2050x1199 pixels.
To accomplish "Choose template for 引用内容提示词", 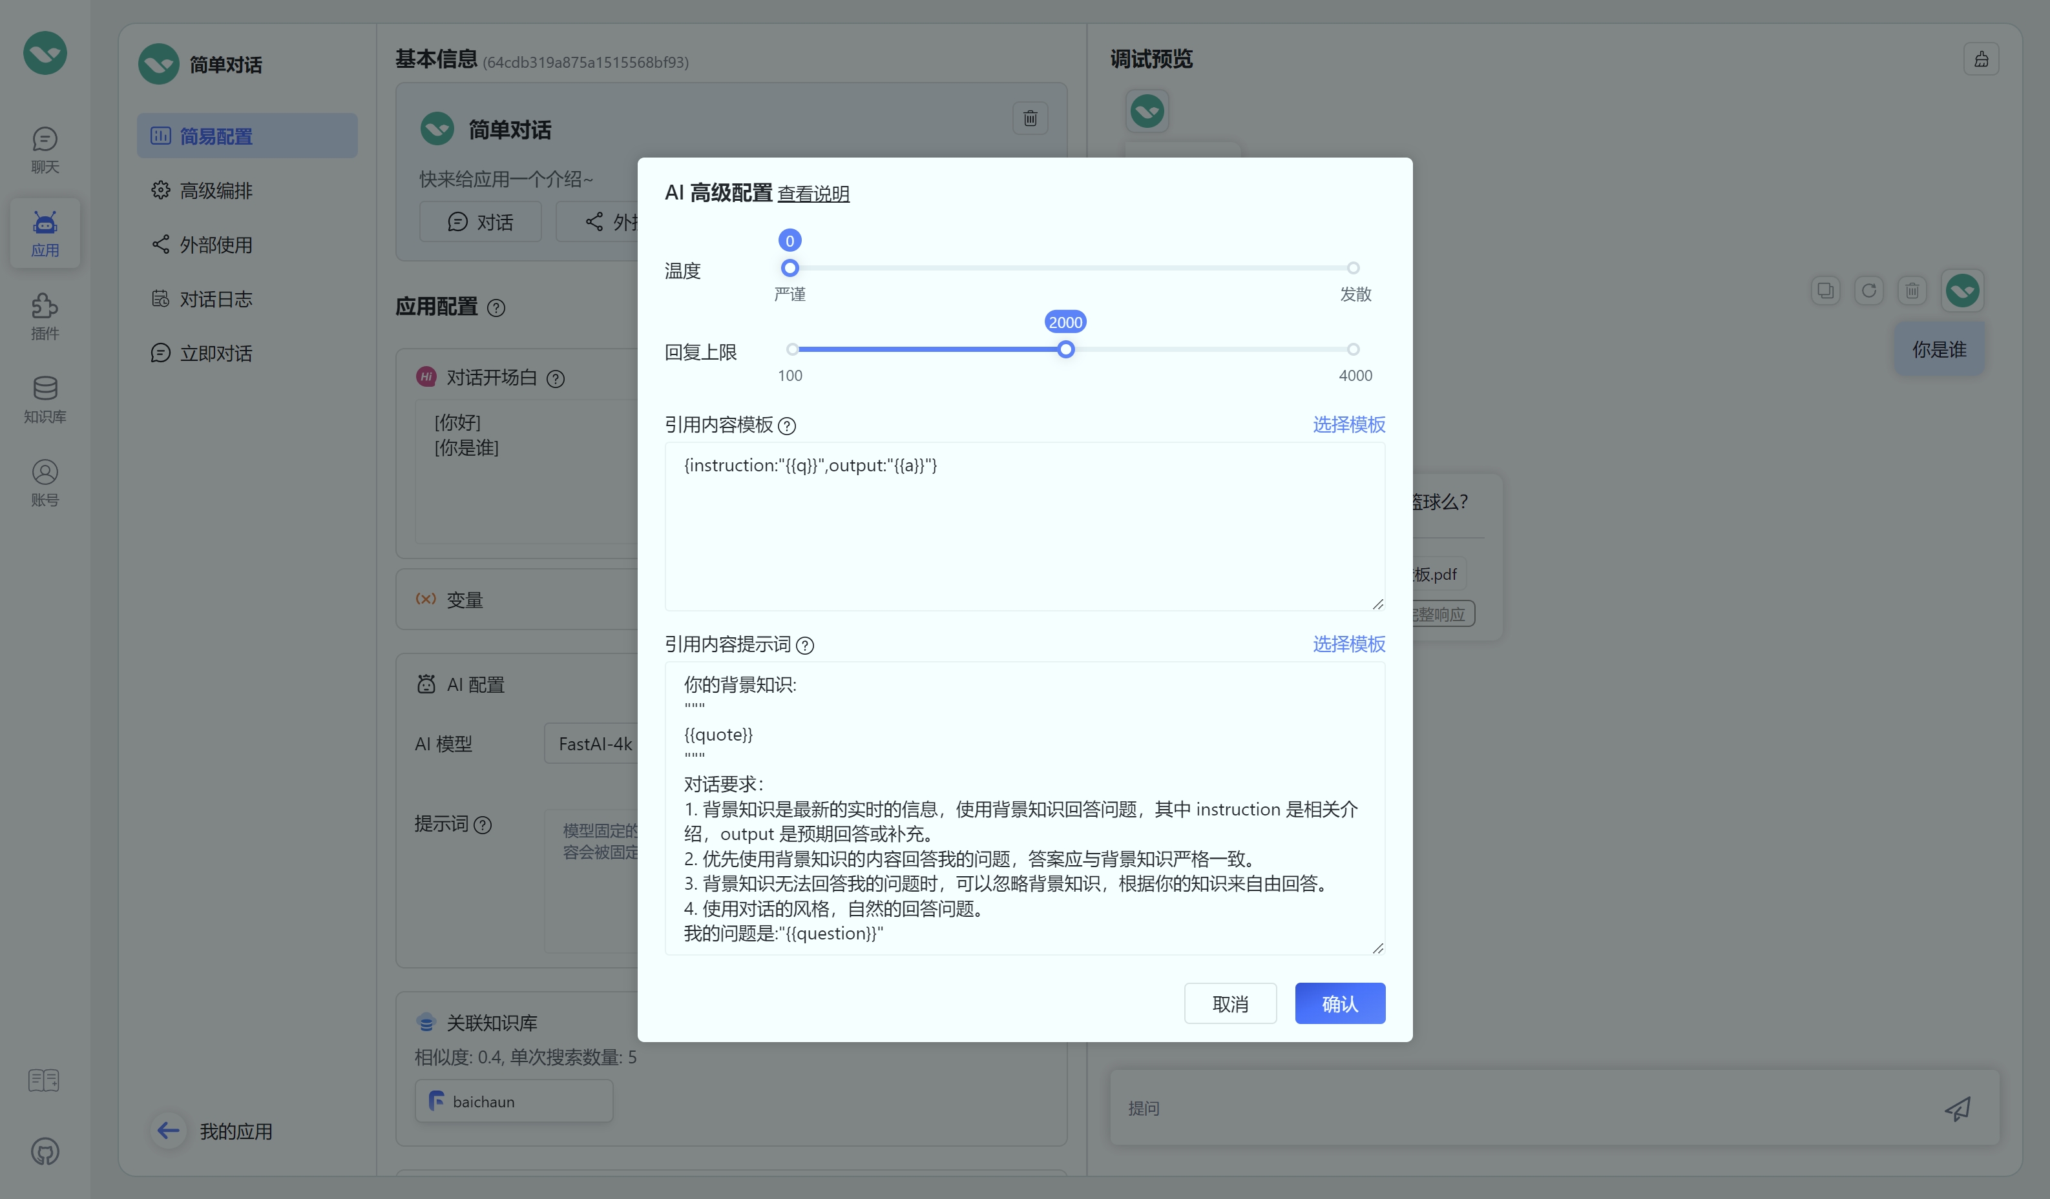I will click(1348, 644).
